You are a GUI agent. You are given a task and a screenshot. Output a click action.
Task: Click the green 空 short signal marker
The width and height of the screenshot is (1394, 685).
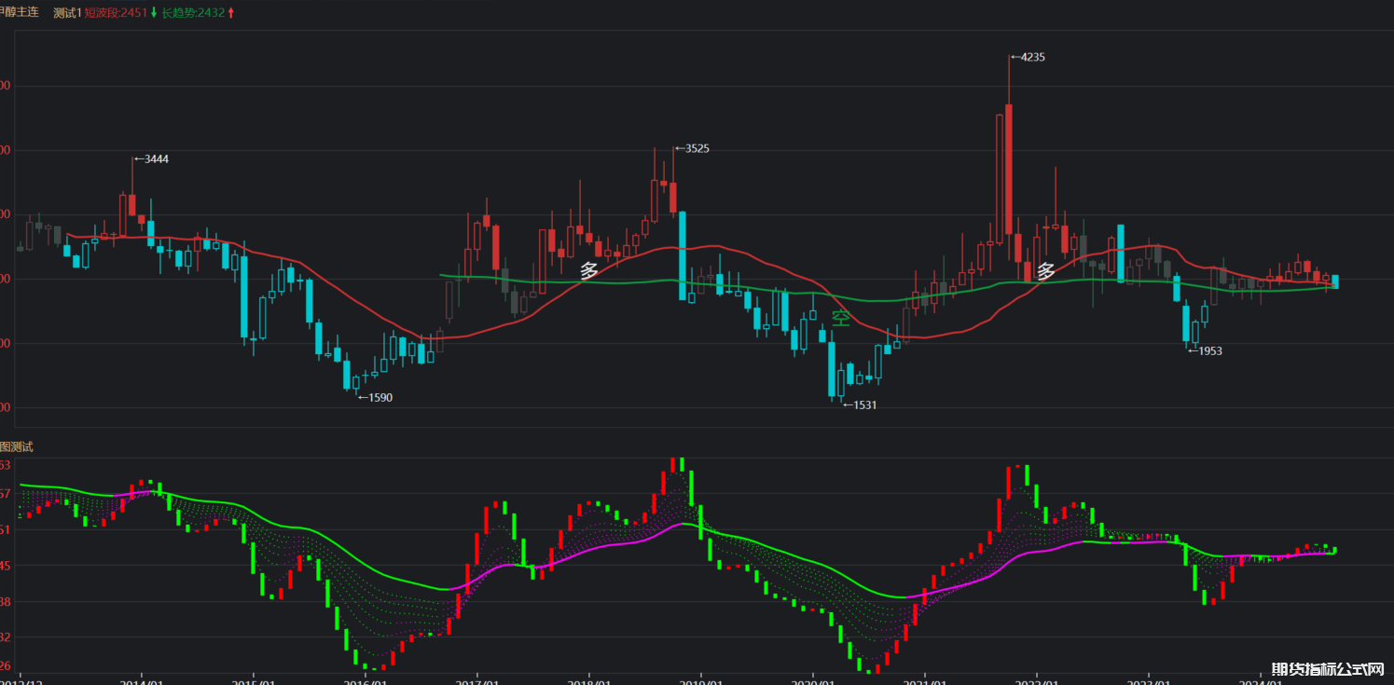(x=841, y=319)
